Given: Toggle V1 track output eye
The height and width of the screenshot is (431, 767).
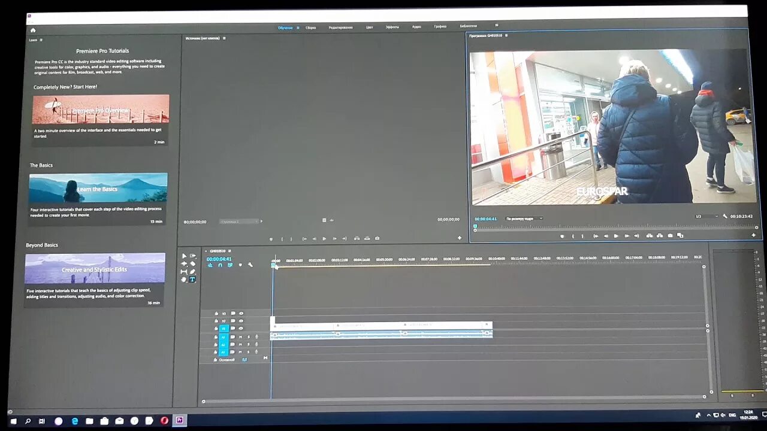Looking at the screenshot, I should 241,328.
